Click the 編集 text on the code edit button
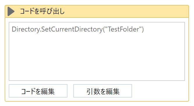This screenshot has width=194, height=106. (48, 91)
